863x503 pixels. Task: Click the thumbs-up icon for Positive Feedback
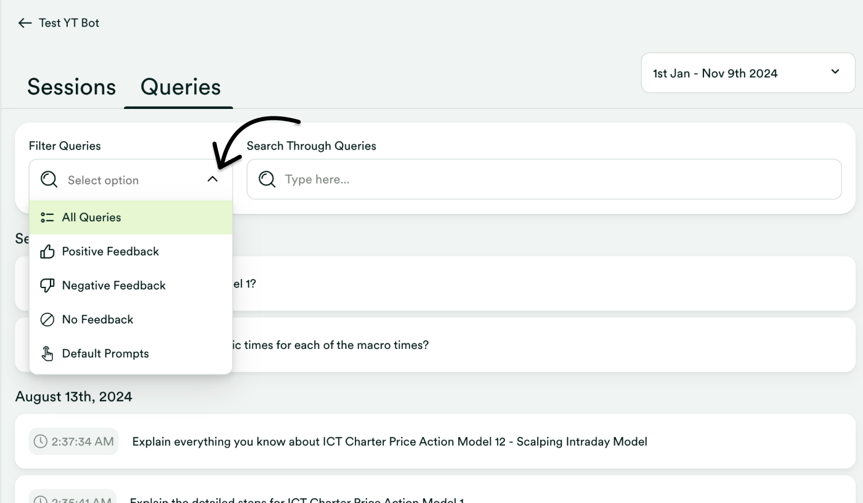(48, 251)
